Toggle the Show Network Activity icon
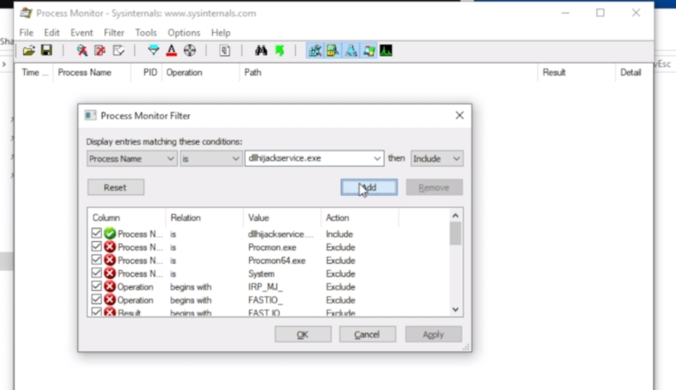The image size is (676, 390). [x=351, y=51]
